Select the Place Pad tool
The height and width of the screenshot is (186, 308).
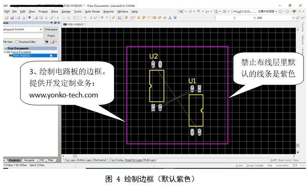click(x=139, y=18)
